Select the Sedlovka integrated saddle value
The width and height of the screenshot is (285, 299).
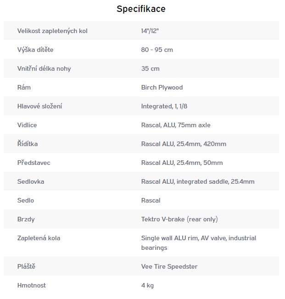pyautogui.click(x=198, y=181)
